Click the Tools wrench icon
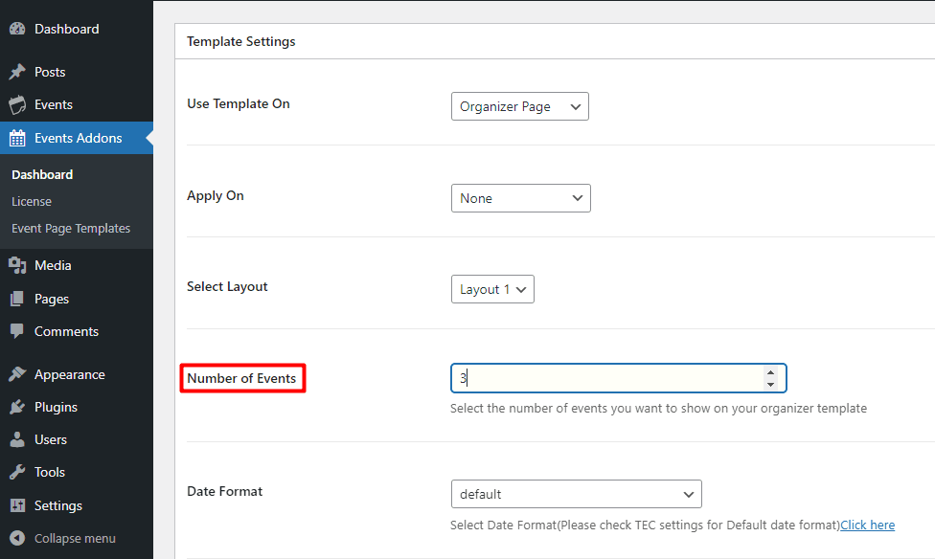 click(x=17, y=473)
